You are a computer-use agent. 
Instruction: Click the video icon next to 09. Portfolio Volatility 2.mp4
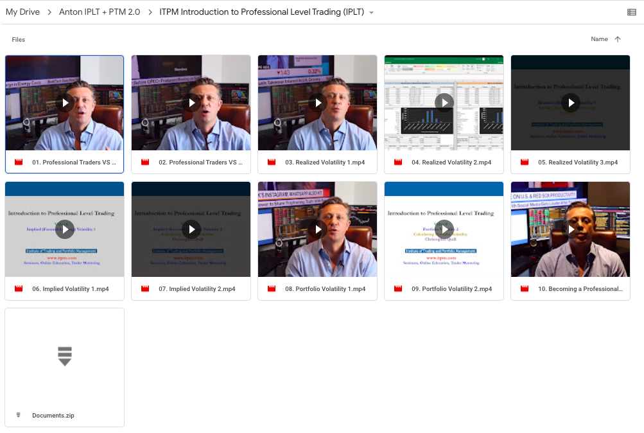tap(397, 288)
